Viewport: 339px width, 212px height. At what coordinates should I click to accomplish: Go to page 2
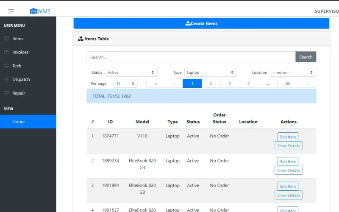click(211, 84)
